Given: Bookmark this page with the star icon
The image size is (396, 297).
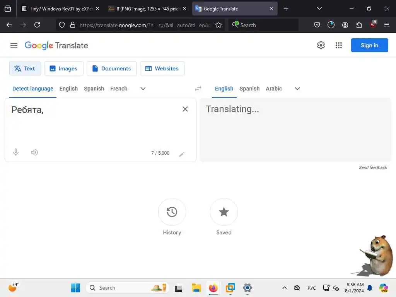Looking at the screenshot, I should [x=218, y=25].
